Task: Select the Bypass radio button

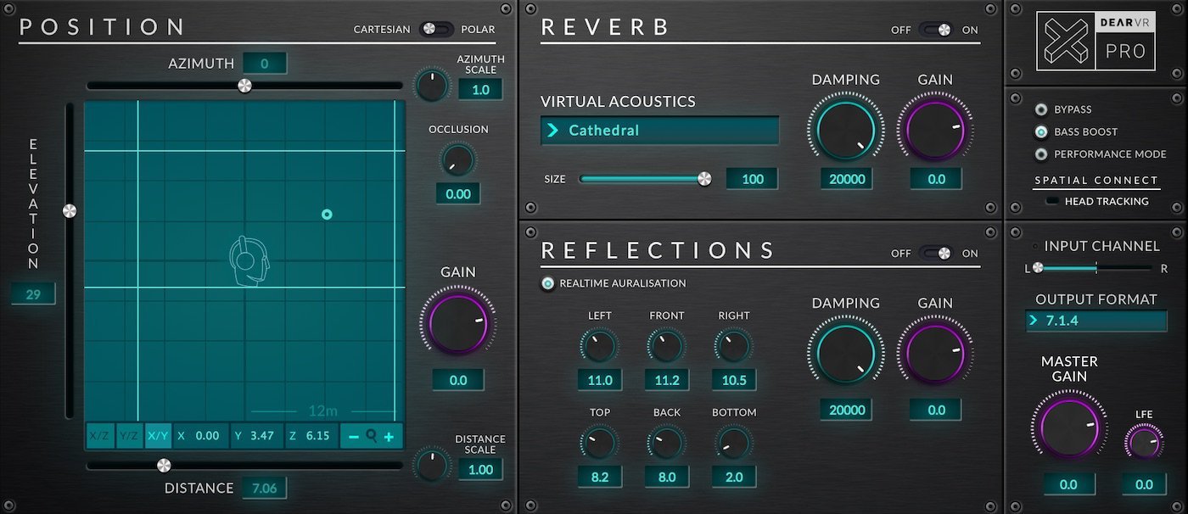Action: (x=1041, y=109)
